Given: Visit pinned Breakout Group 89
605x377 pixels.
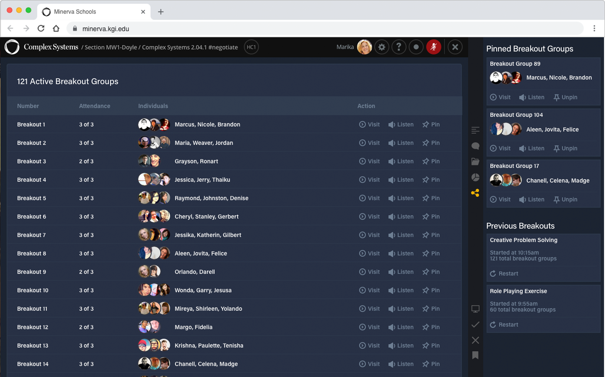Looking at the screenshot, I should pos(500,97).
